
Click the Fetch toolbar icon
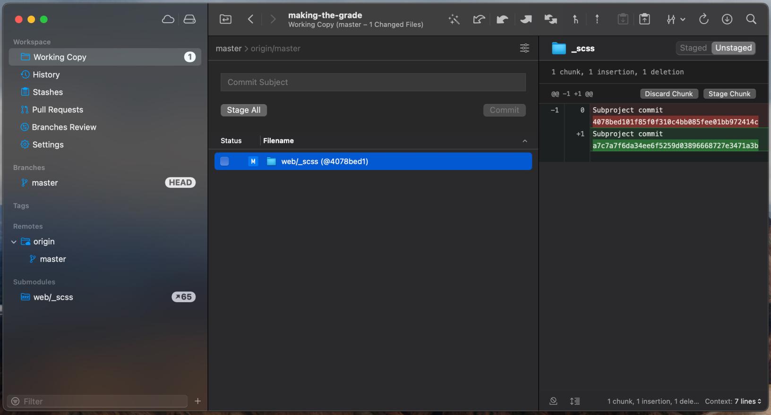pos(479,19)
